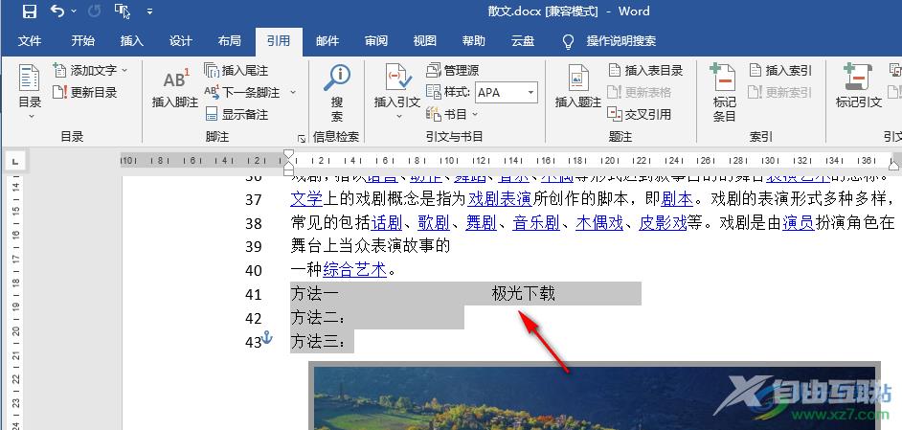This screenshot has width=902, height=430.
Task: Follow the 演员 hyperlink
Action: [799, 223]
